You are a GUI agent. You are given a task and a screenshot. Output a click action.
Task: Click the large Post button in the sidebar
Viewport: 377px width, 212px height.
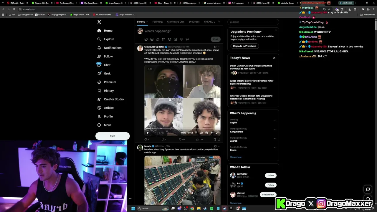click(113, 136)
